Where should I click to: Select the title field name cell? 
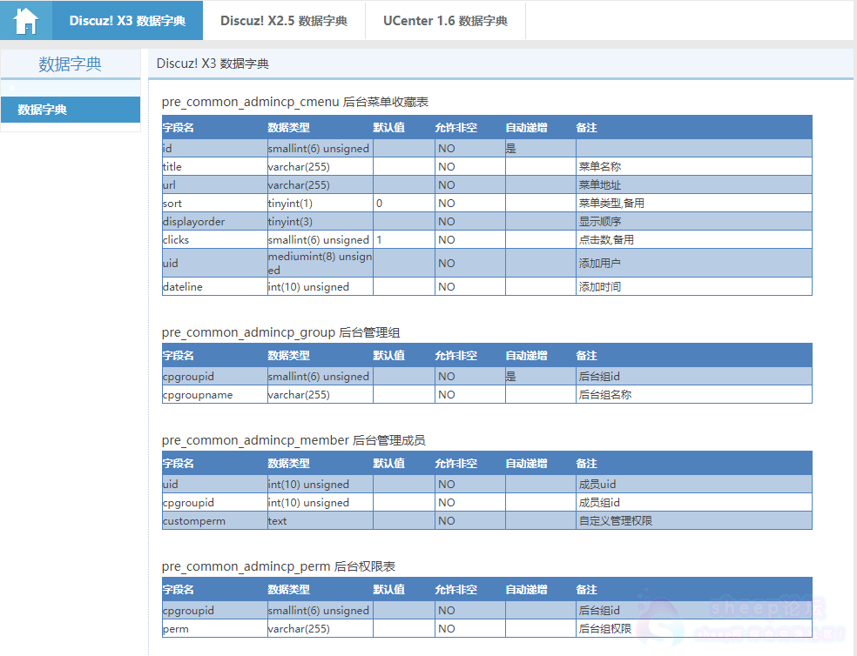[x=215, y=166]
